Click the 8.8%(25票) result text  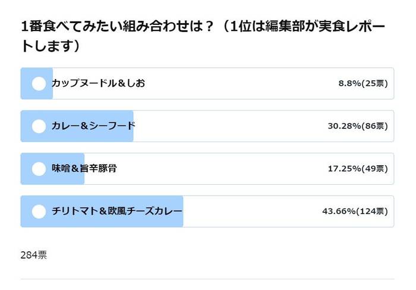coord(363,83)
